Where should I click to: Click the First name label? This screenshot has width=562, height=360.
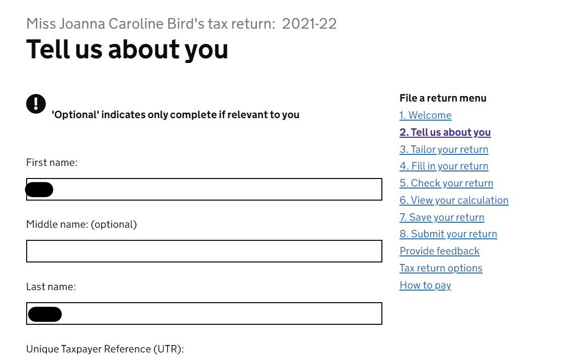(52, 162)
